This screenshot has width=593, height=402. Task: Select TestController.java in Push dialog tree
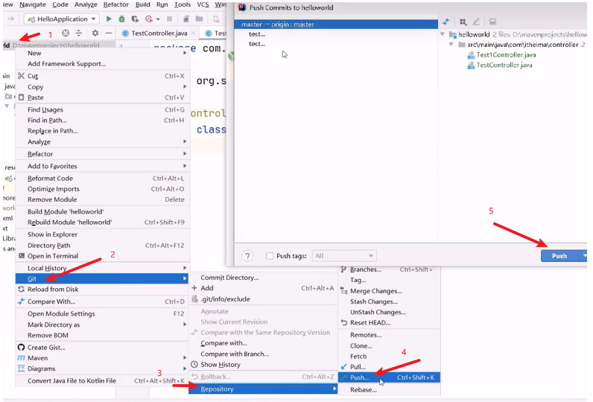[504, 65]
